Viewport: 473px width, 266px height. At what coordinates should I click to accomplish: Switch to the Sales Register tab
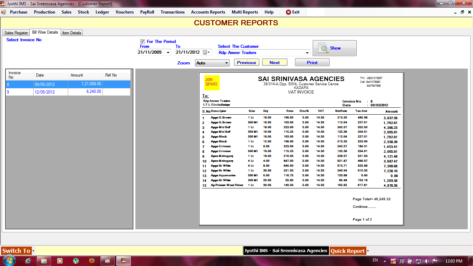[16, 33]
